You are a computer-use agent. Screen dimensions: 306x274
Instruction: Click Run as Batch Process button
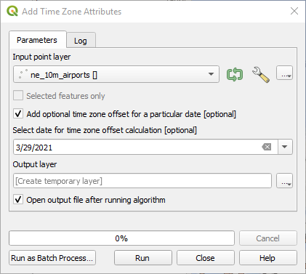tap(52, 258)
